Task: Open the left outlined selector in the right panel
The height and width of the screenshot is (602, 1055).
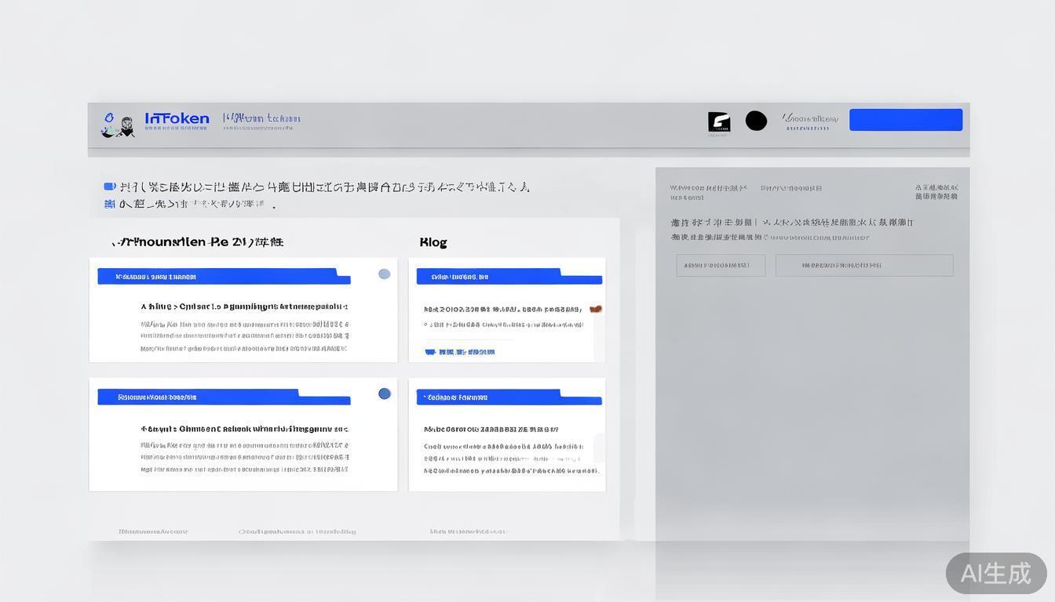Action: coord(721,265)
